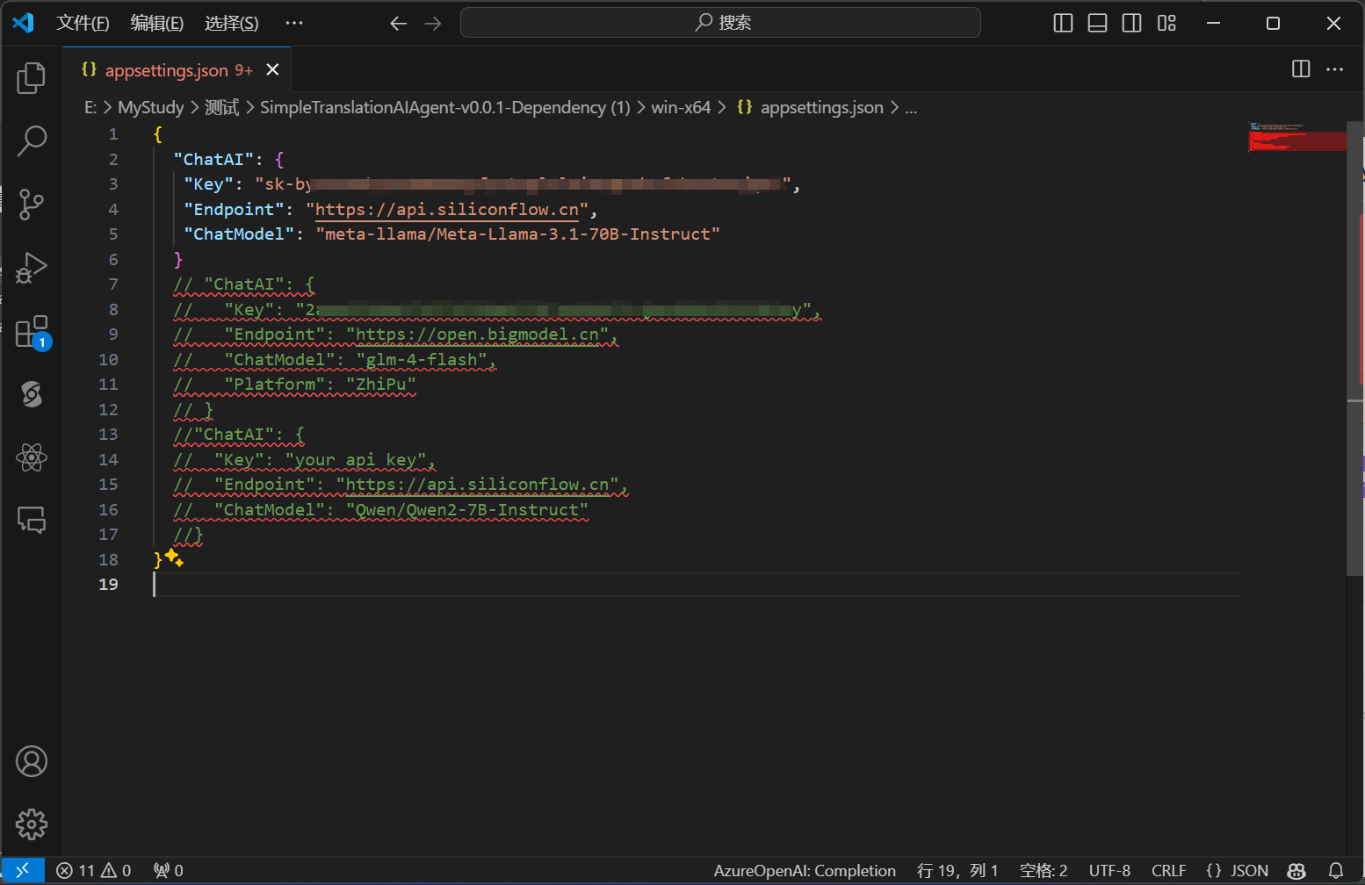
Task: Change indentation via 空格: 2
Action: [1044, 870]
